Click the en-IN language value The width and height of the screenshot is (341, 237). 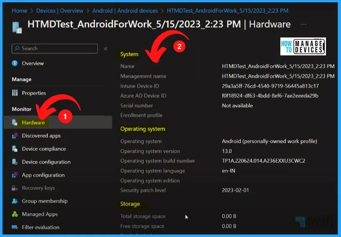pos(228,171)
